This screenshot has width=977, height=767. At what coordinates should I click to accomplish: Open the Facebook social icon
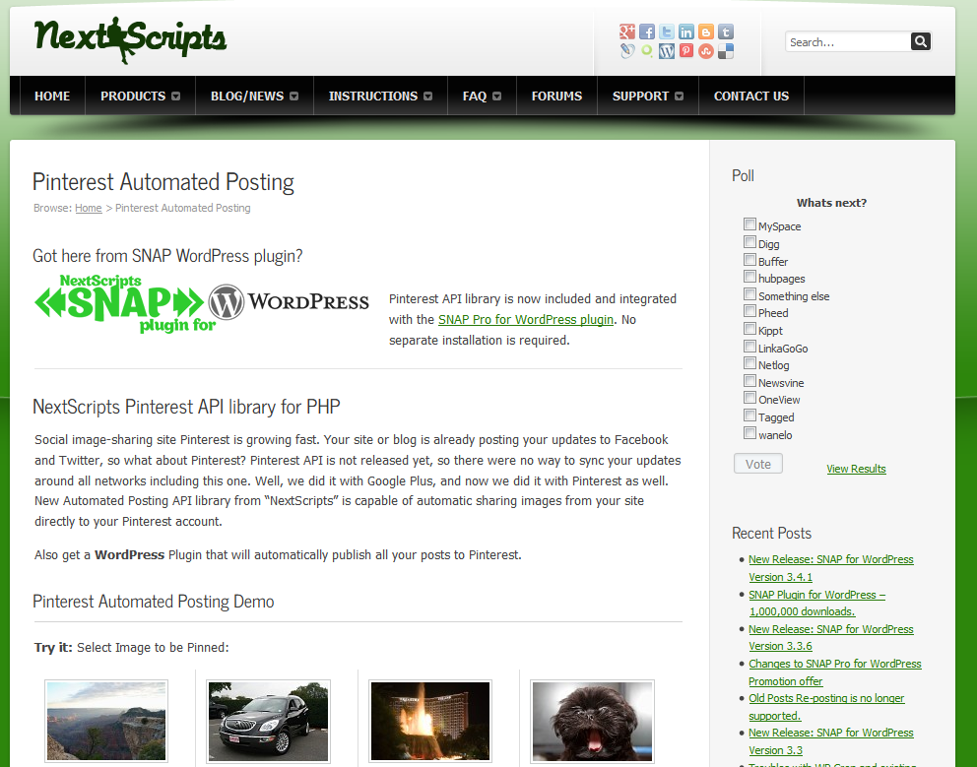tap(647, 32)
